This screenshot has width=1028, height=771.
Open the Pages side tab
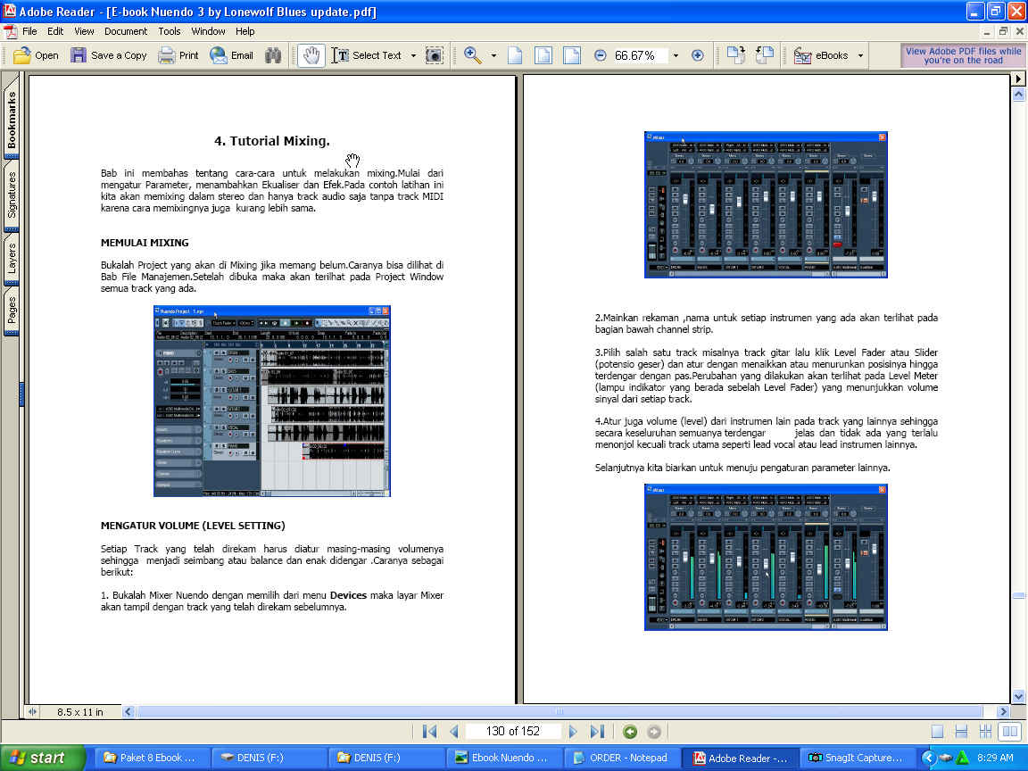pos(12,311)
